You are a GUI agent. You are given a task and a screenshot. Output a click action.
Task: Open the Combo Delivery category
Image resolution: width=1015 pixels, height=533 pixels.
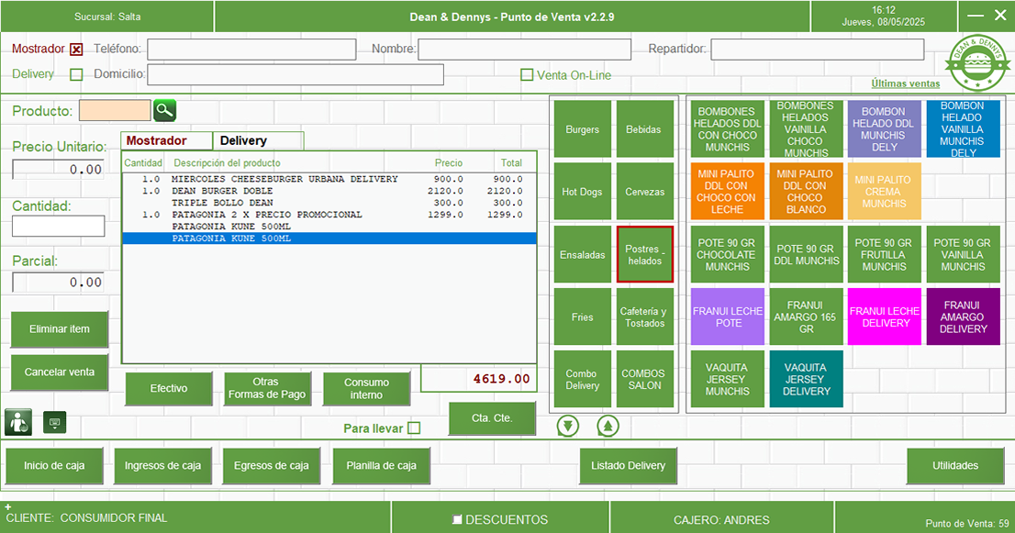click(x=583, y=379)
